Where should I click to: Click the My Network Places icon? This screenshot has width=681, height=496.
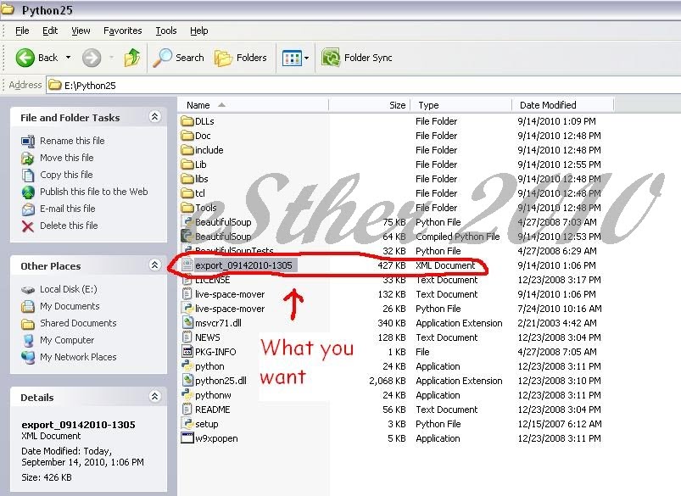tap(28, 358)
